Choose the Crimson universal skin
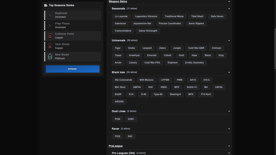 pos(216,48)
